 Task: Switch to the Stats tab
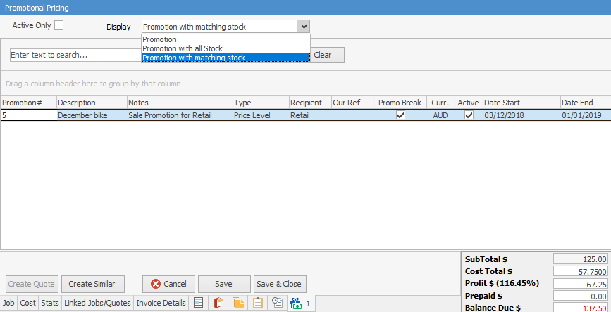50,303
